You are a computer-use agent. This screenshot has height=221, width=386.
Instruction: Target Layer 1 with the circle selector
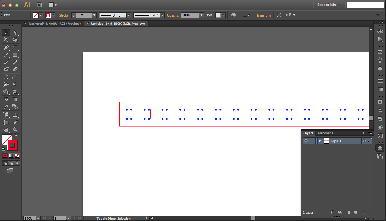pyautogui.click(x=365, y=140)
